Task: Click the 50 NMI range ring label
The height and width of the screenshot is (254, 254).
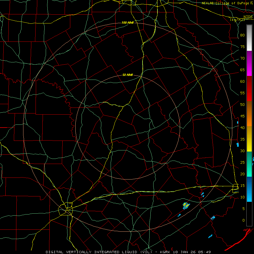Action: [128, 75]
